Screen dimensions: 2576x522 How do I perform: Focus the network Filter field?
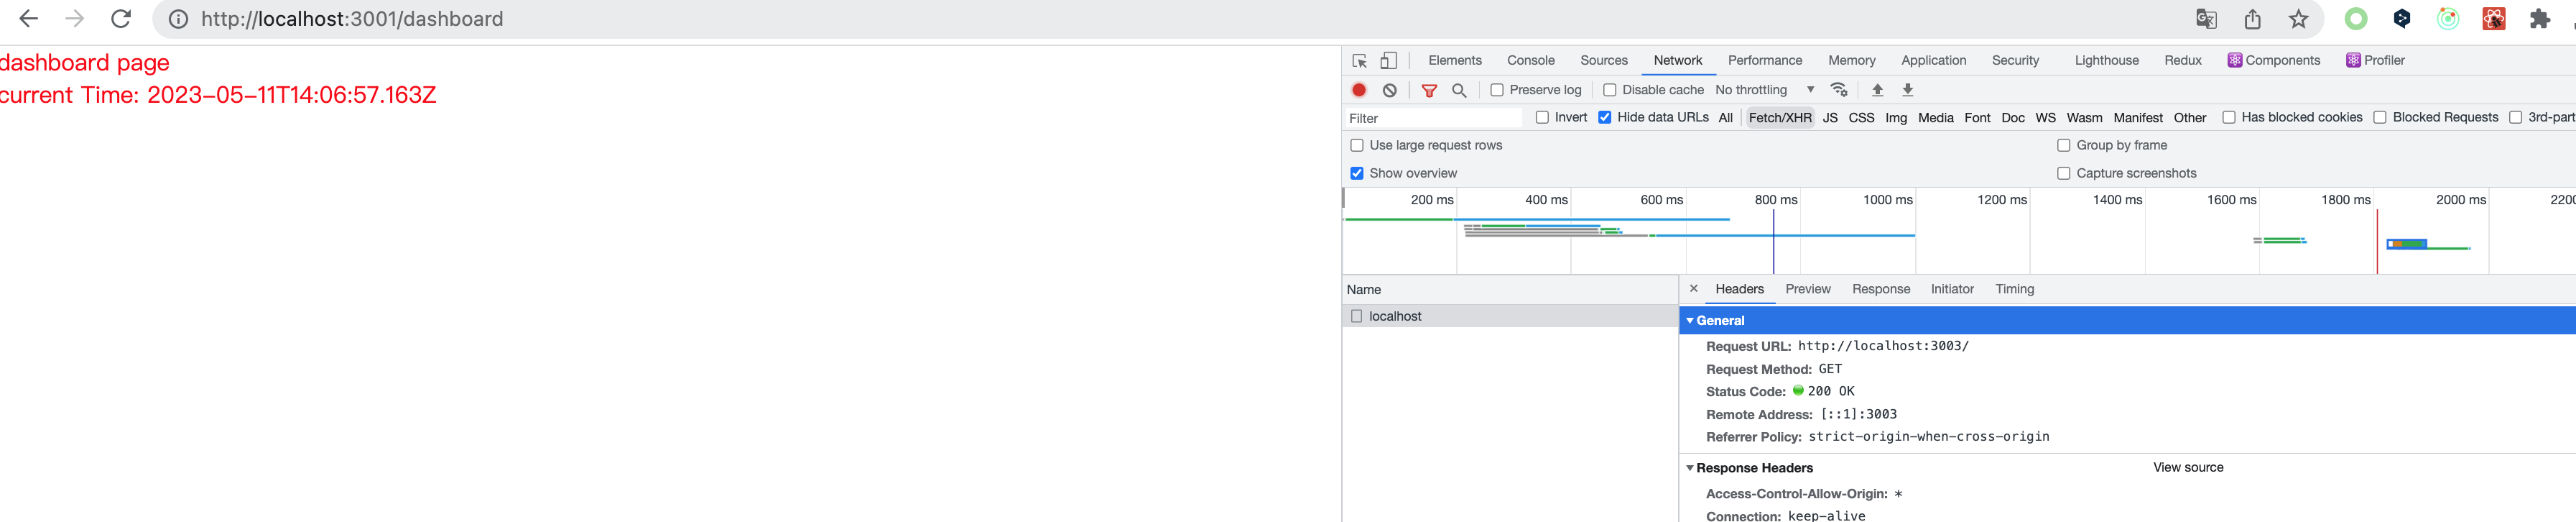click(1433, 118)
